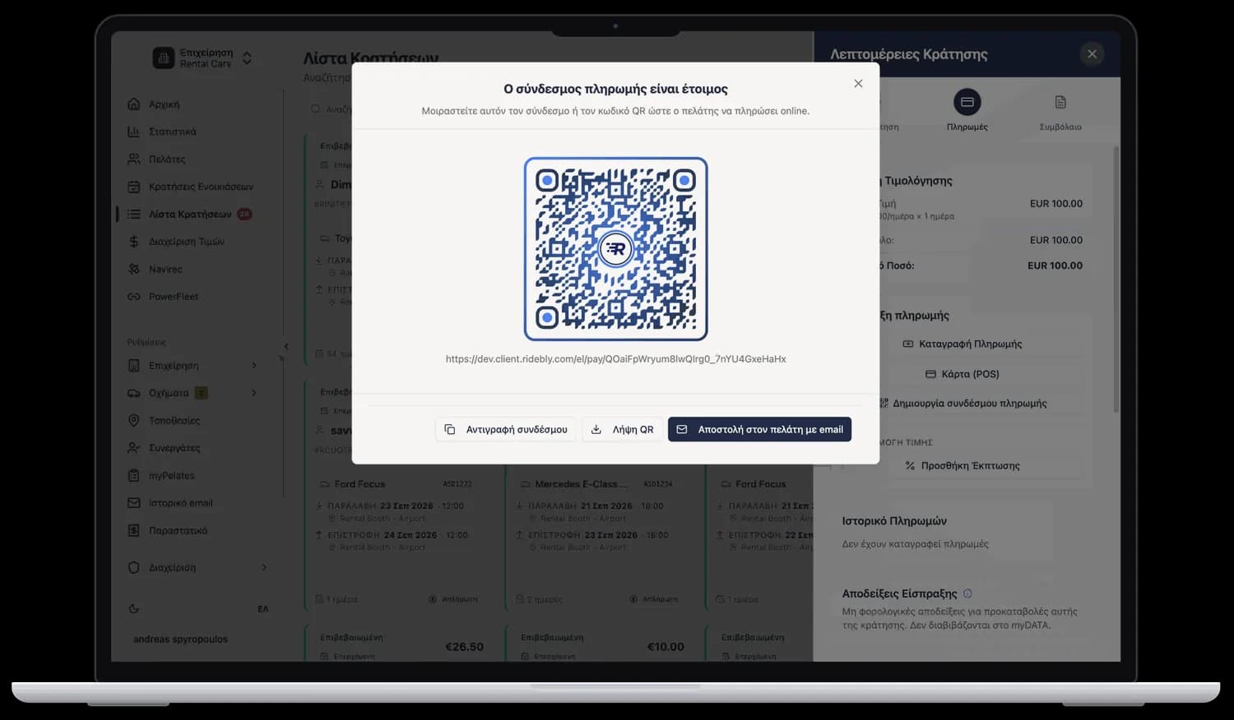Viewport: 1234px width, 720px height.
Task: Expand the Οχήματα submenu chevron
Action: click(254, 393)
